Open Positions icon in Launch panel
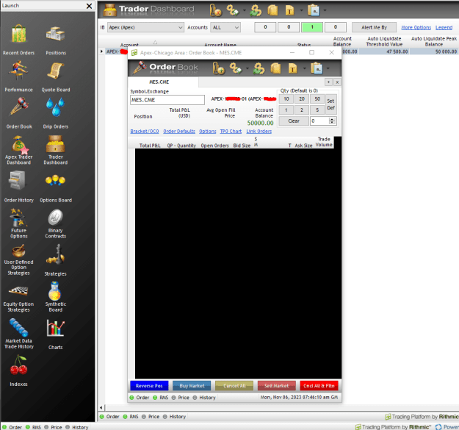This screenshot has width=459, height=430. (x=56, y=40)
